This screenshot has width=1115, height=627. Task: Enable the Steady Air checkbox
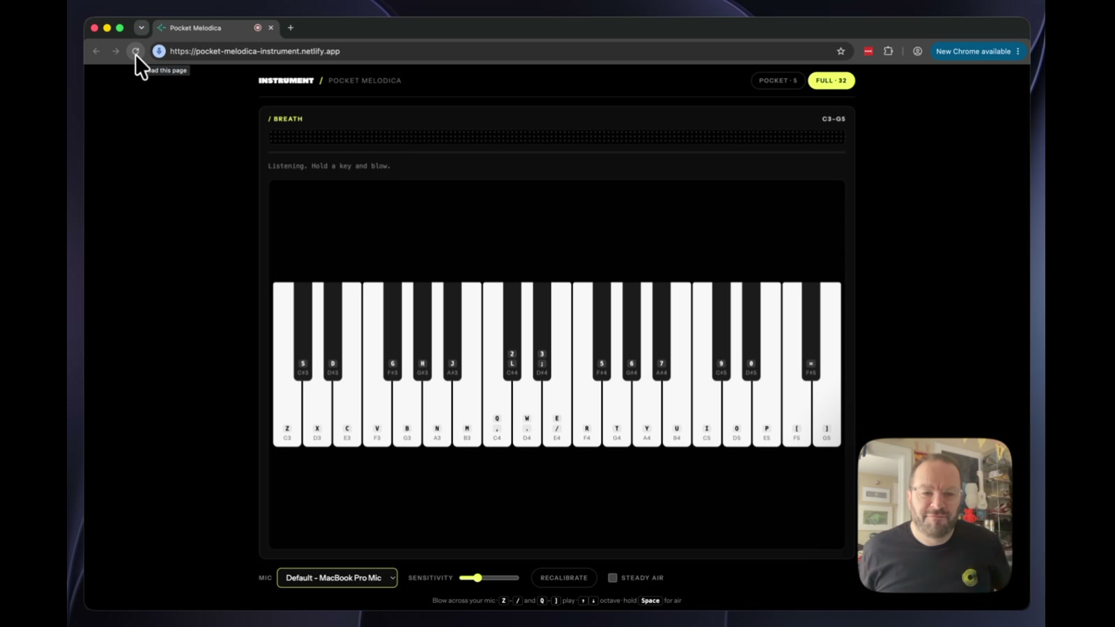click(x=613, y=578)
